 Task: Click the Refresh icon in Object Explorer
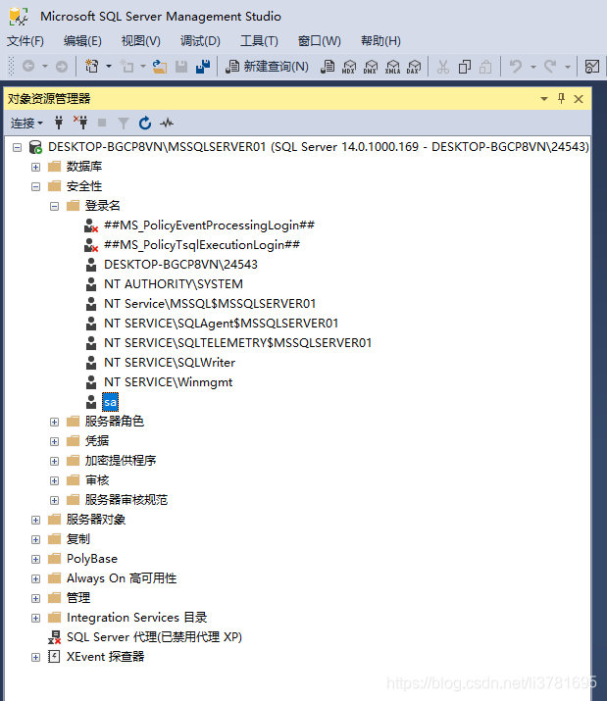click(145, 123)
